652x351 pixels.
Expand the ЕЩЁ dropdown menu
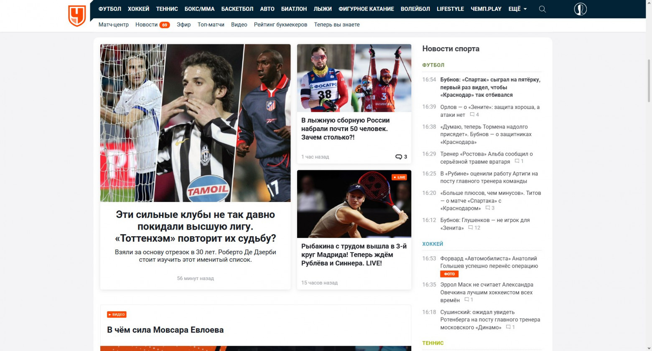click(x=517, y=9)
